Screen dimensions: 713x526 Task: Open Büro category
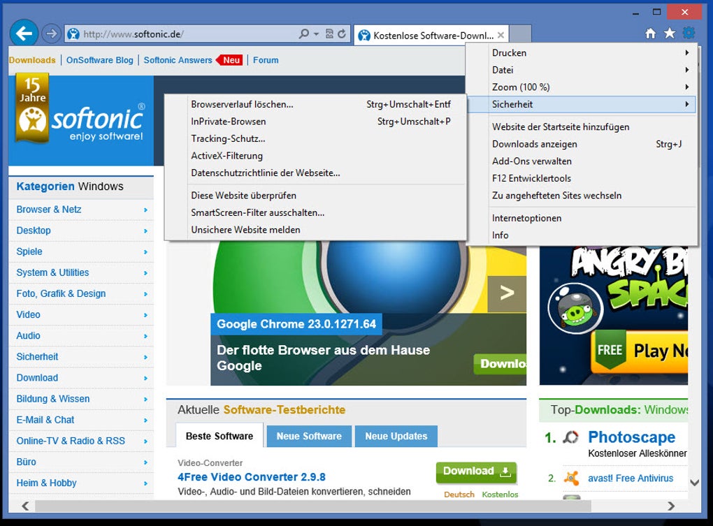pos(81,462)
